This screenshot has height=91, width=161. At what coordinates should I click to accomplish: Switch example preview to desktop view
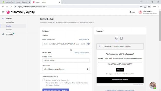[x=116, y=38]
